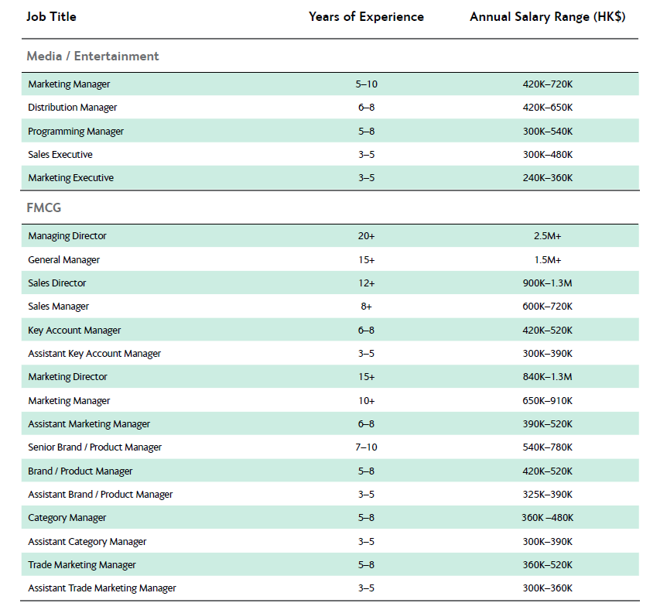The image size is (667, 610).
Task: Select the 420K–720K salary value
Action: coord(548,84)
